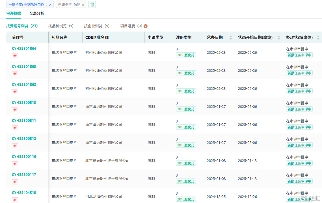Viewport: 322px width, 203px height.
Task: Remove the 申请类型: 仿制 filter tag
Action: click(x=83, y=5)
